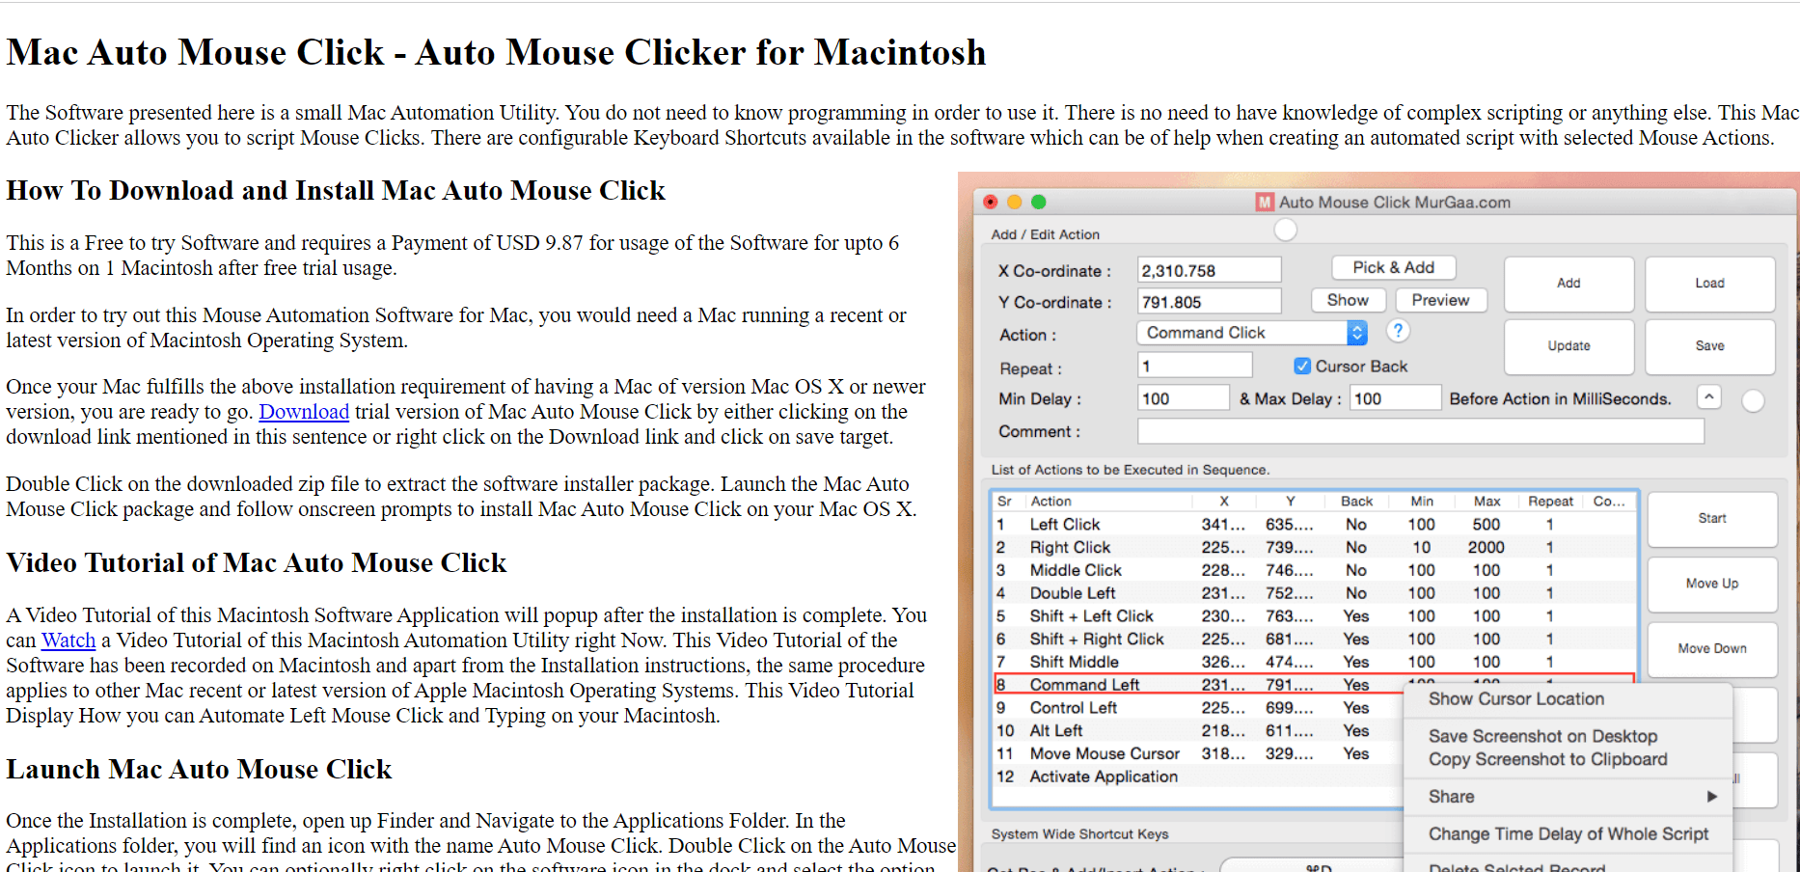Viewport: 1800px width, 872px height.
Task: Select the Middle Click row
Action: pos(1314,570)
